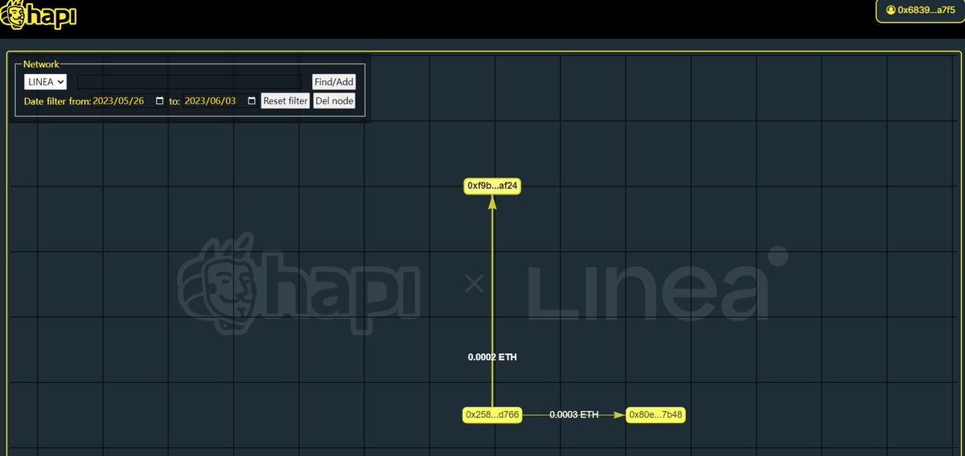This screenshot has height=456, width=965.
Task: Select graph node 0xf9b...af24
Action: tap(493, 186)
